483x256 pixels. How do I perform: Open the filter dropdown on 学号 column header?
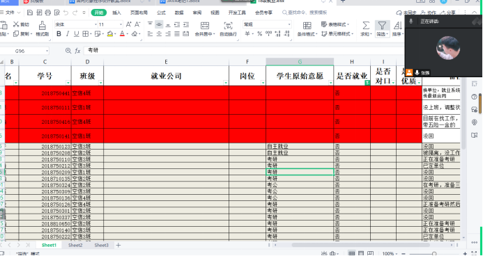tap(68, 83)
